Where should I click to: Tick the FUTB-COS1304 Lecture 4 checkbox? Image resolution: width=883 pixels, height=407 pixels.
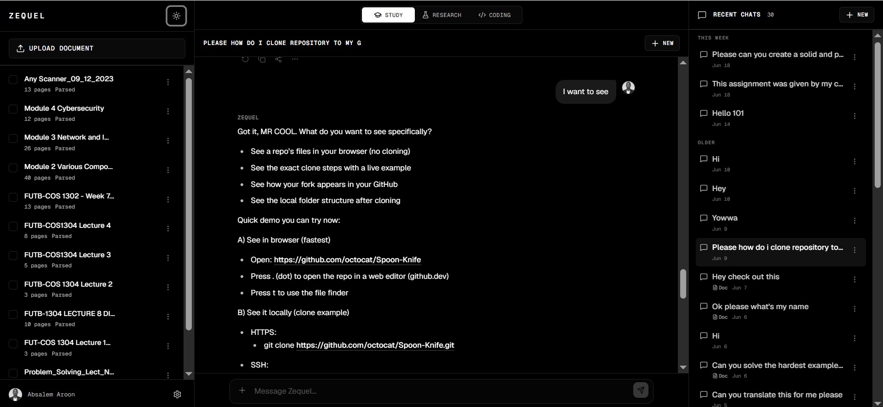[13, 226]
